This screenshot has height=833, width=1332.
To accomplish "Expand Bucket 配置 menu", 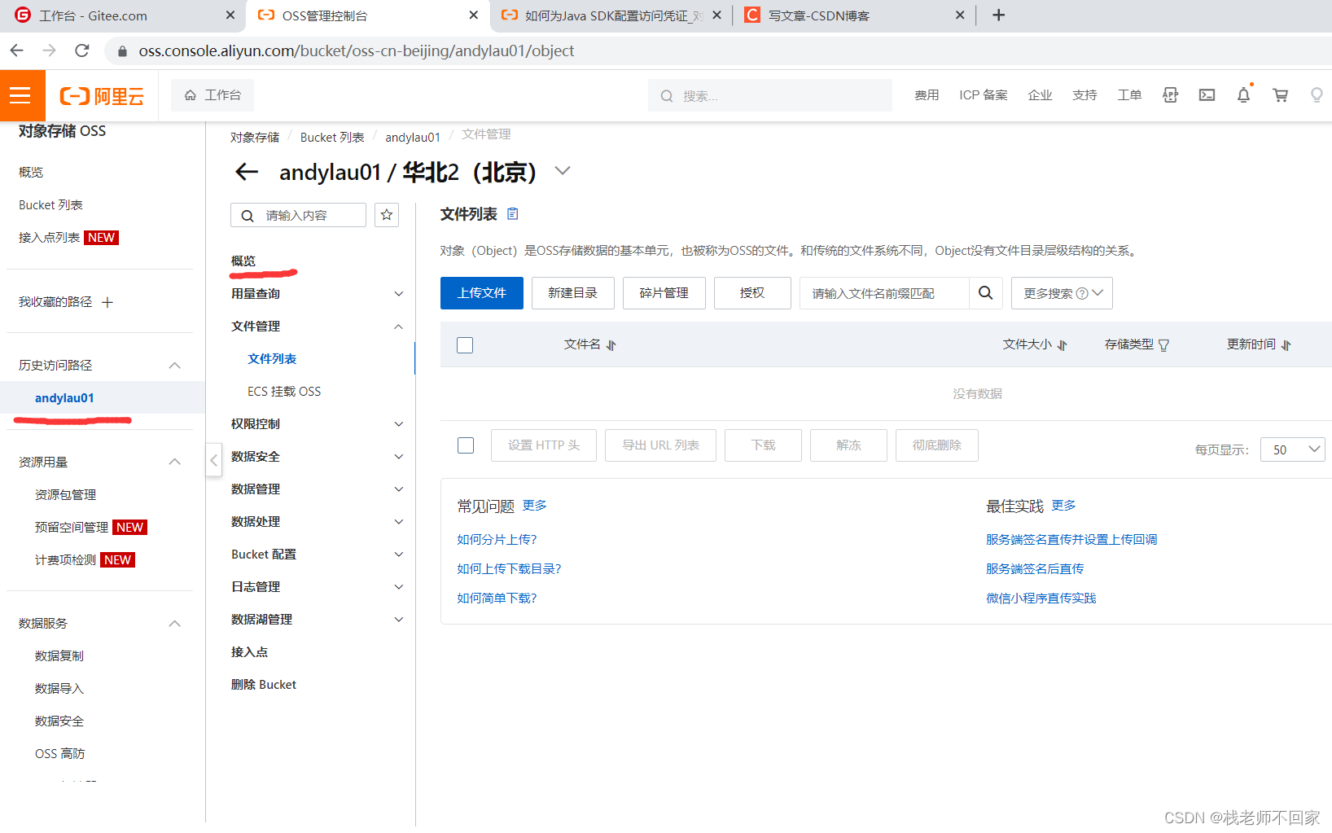I will [x=399, y=555].
